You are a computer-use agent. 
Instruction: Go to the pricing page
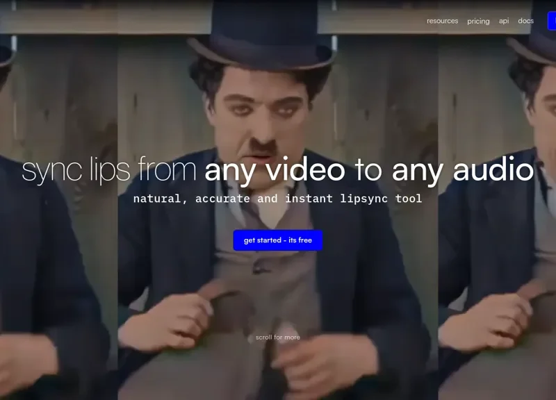click(478, 21)
